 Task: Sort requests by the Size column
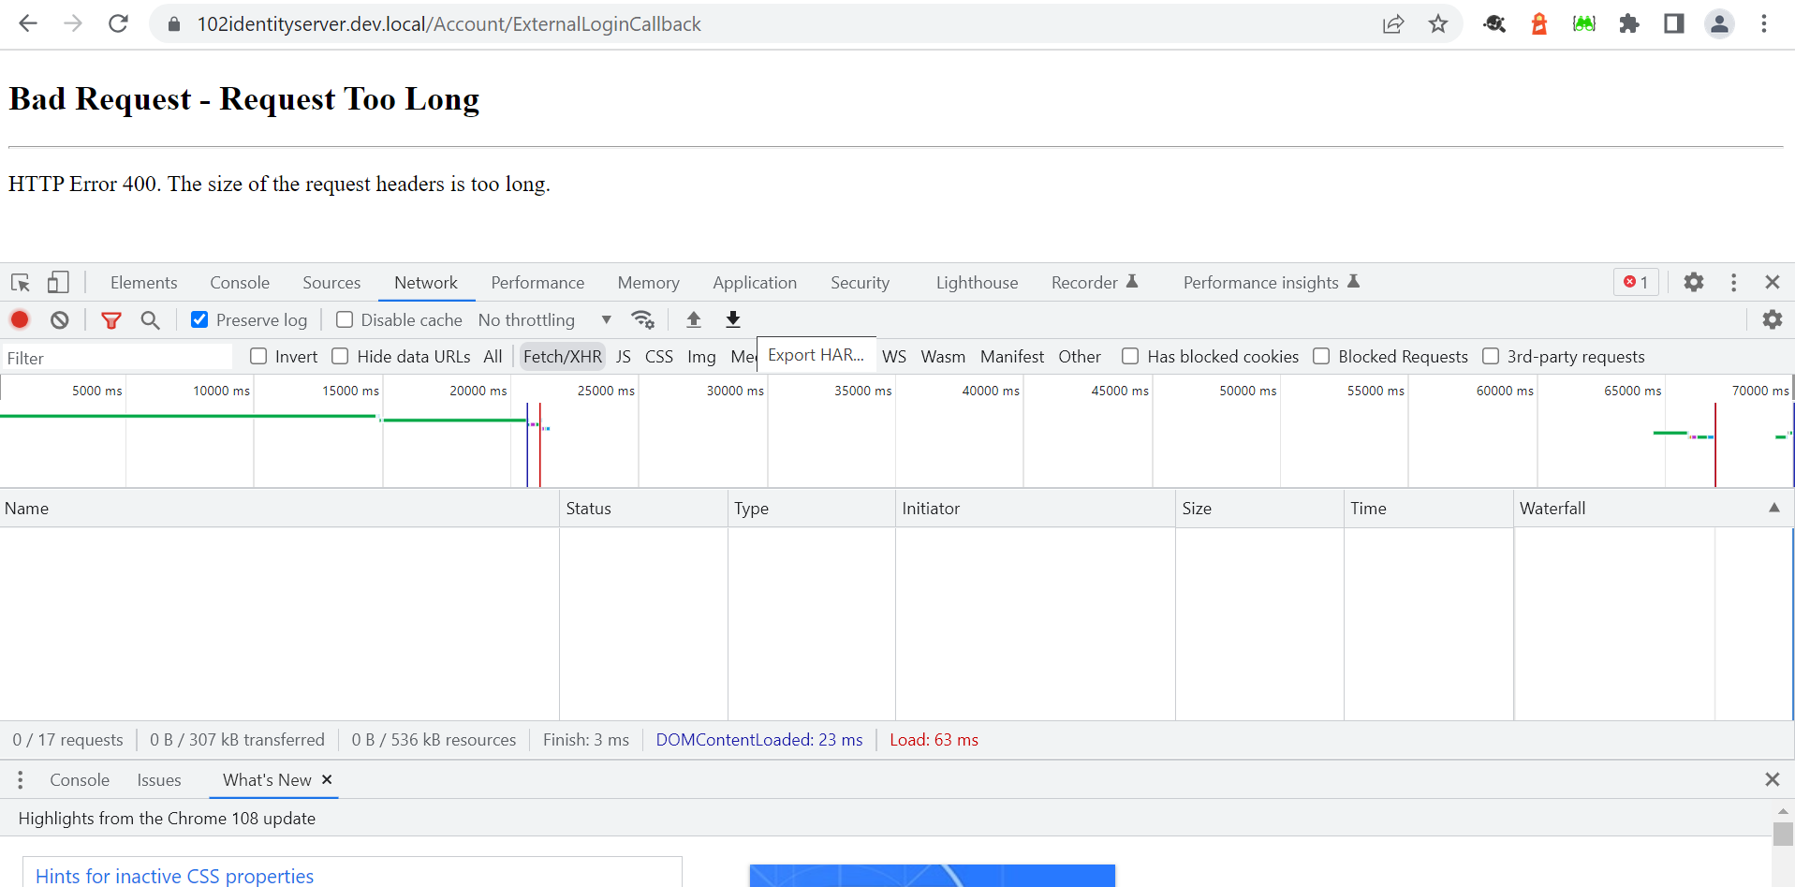point(1259,508)
